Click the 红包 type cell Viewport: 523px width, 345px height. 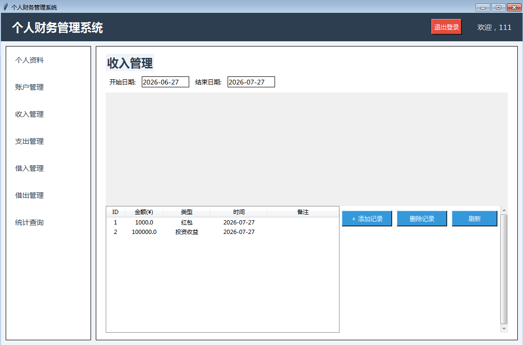(x=186, y=223)
